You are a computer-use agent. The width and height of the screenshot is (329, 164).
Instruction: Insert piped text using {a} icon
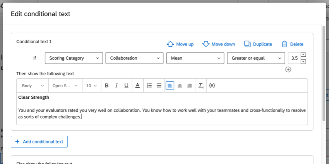212,86
